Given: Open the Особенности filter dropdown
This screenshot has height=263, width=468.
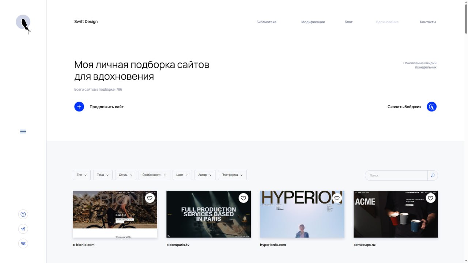Looking at the screenshot, I should [x=154, y=175].
